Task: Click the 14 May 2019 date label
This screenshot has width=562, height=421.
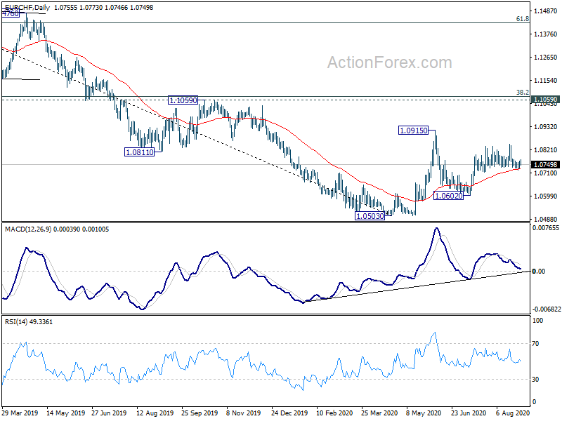Action: click(x=65, y=413)
